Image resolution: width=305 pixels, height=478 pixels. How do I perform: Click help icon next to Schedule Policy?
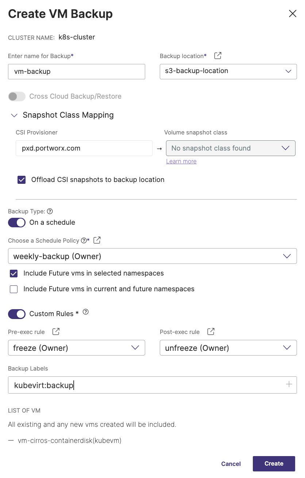click(x=84, y=240)
